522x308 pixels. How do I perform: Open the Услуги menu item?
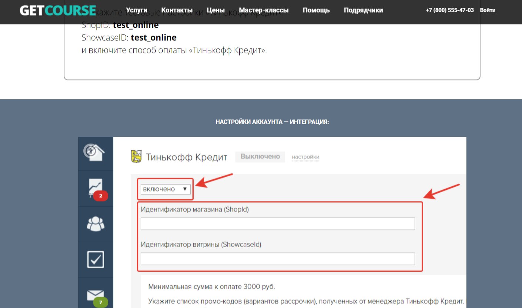(x=136, y=10)
